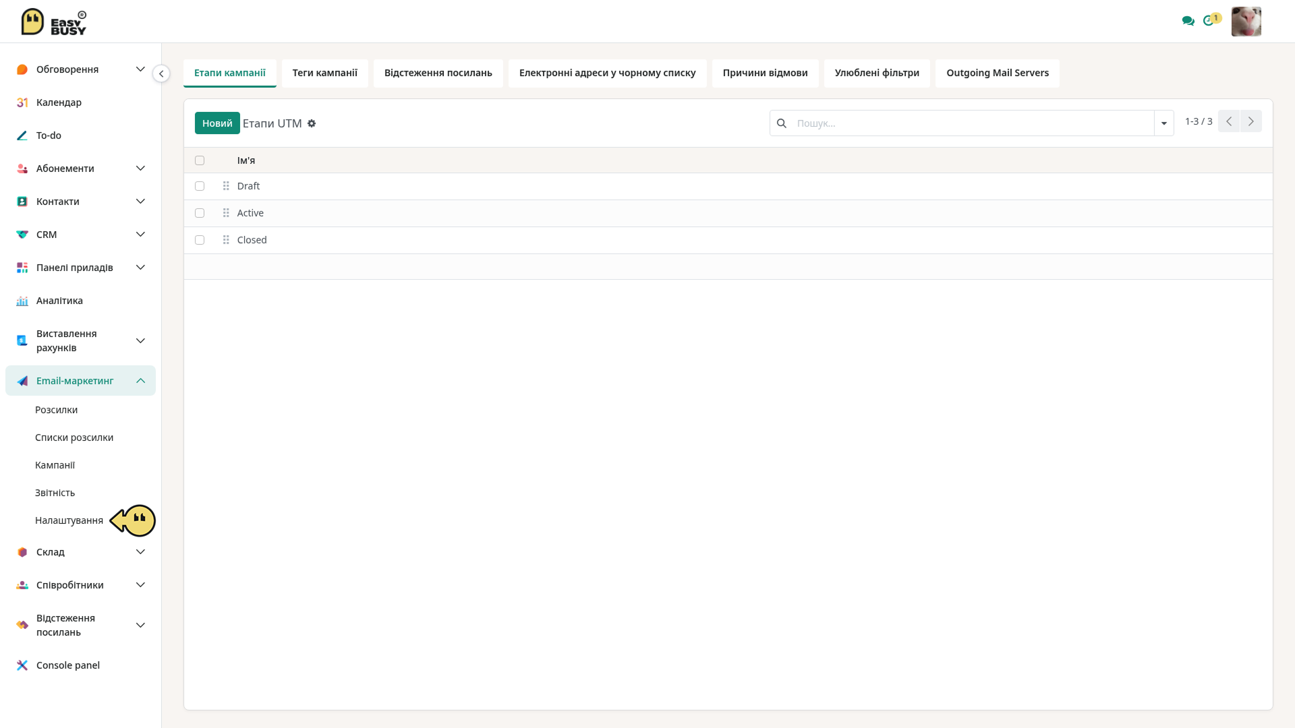Viewport: 1295px width, 728px height.
Task: Open the Аналітика chart icon
Action: pos(22,301)
